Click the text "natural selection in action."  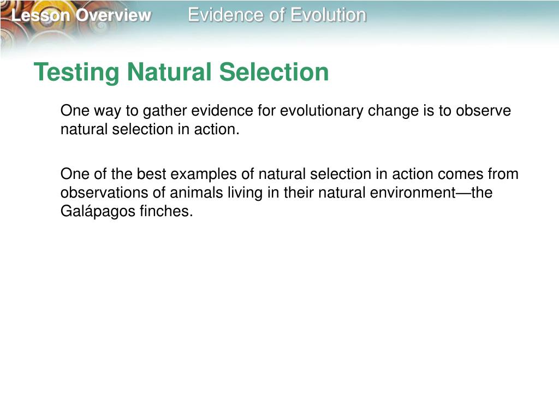tap(150, 129)
